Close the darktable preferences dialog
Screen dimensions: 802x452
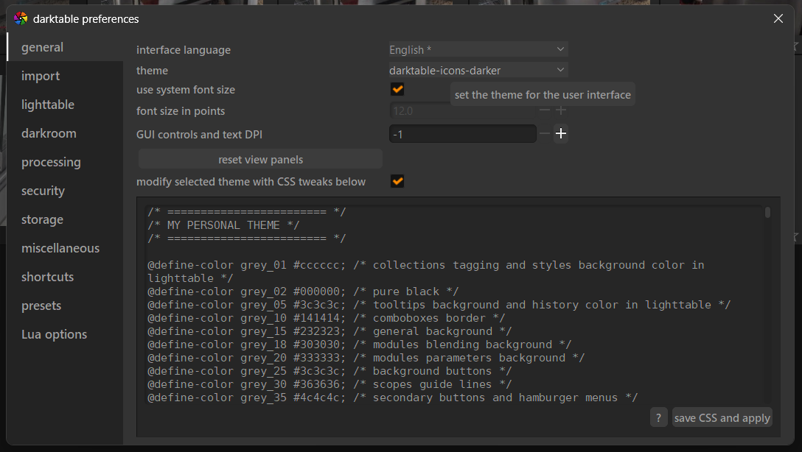pyautogui.click(x=778, y=19)
